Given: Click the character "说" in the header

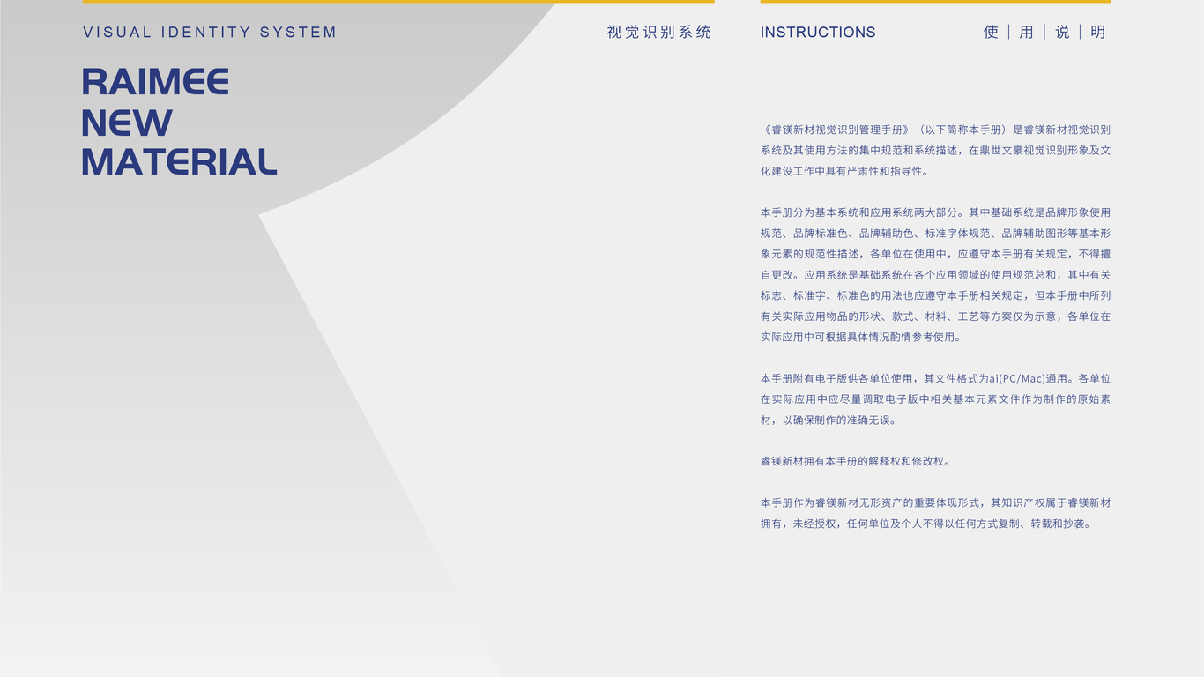Looking at the screenshot, I should point(1063,32).
